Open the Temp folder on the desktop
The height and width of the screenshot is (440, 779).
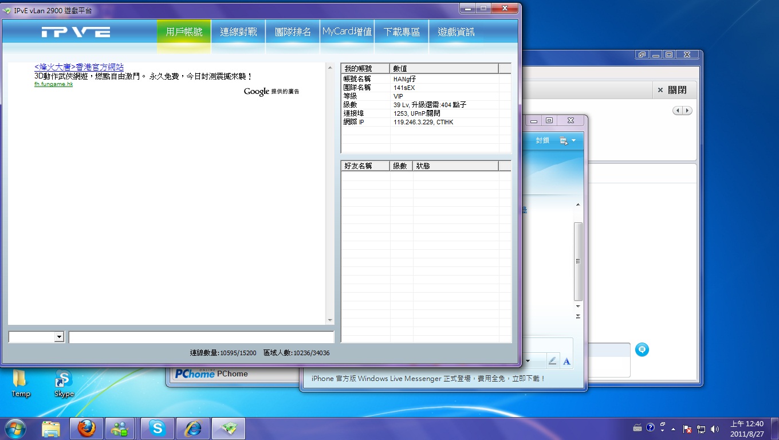point(21,383)
